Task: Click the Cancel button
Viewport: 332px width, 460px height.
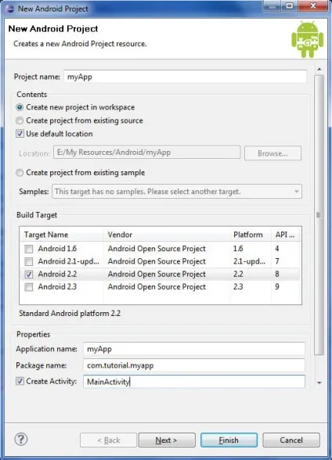Action: pyautogui.click(x=291, y=440)
